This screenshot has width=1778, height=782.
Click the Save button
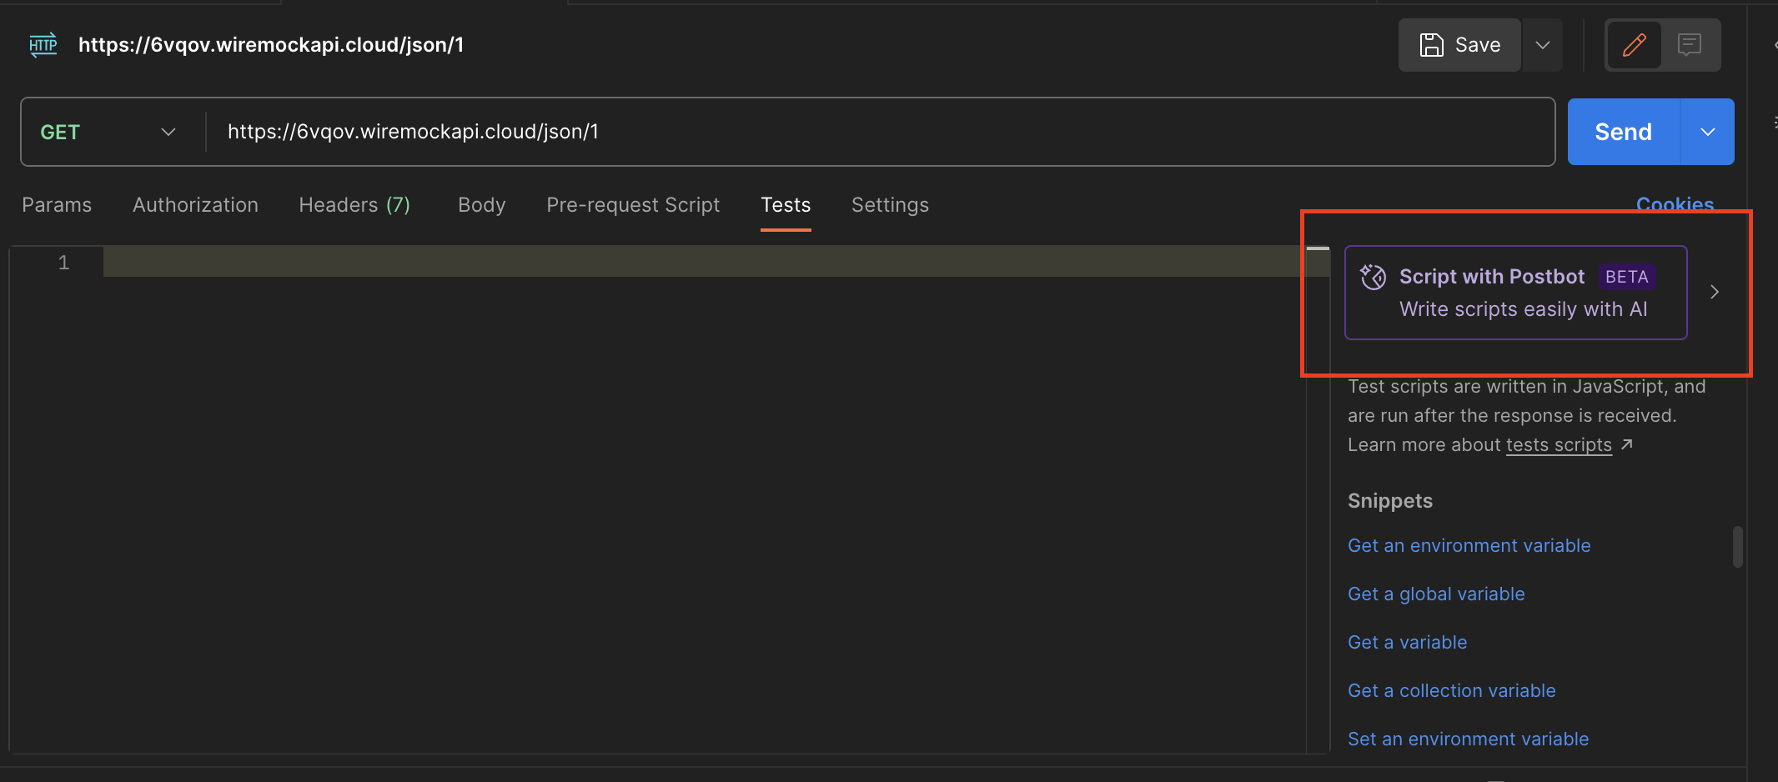tap(1459, 45)
